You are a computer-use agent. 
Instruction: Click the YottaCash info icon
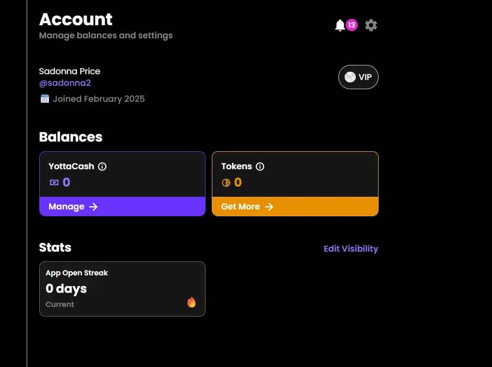click(x=102, y=166)
